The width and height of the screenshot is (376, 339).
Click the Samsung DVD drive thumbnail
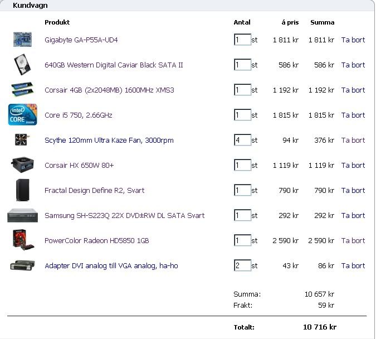(23, 216)
